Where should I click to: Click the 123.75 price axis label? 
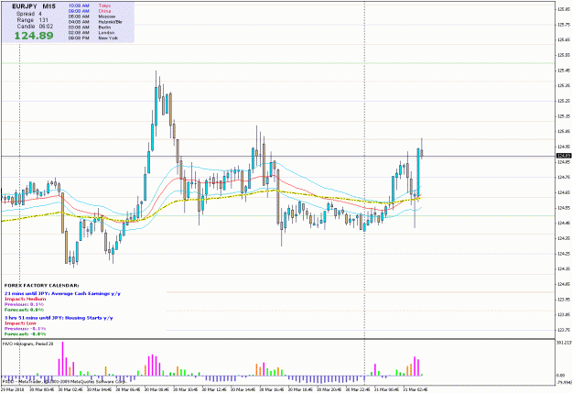click(x=564, y=330)
